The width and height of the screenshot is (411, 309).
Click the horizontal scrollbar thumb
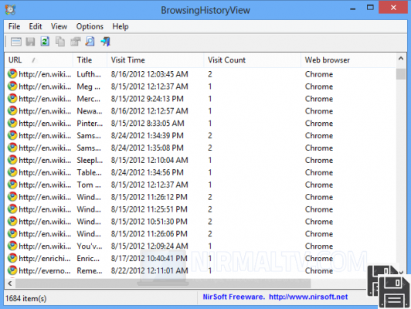point(163,284)
